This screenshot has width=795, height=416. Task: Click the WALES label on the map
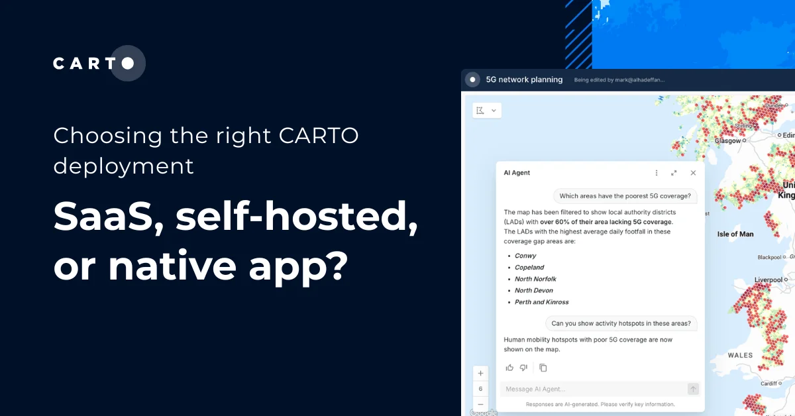pyautogui.click(x=740, y=355)
